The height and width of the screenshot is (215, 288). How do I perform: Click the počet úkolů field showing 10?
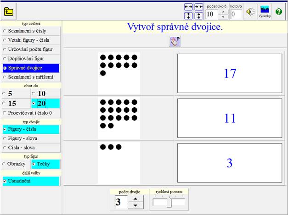(212, 14)
